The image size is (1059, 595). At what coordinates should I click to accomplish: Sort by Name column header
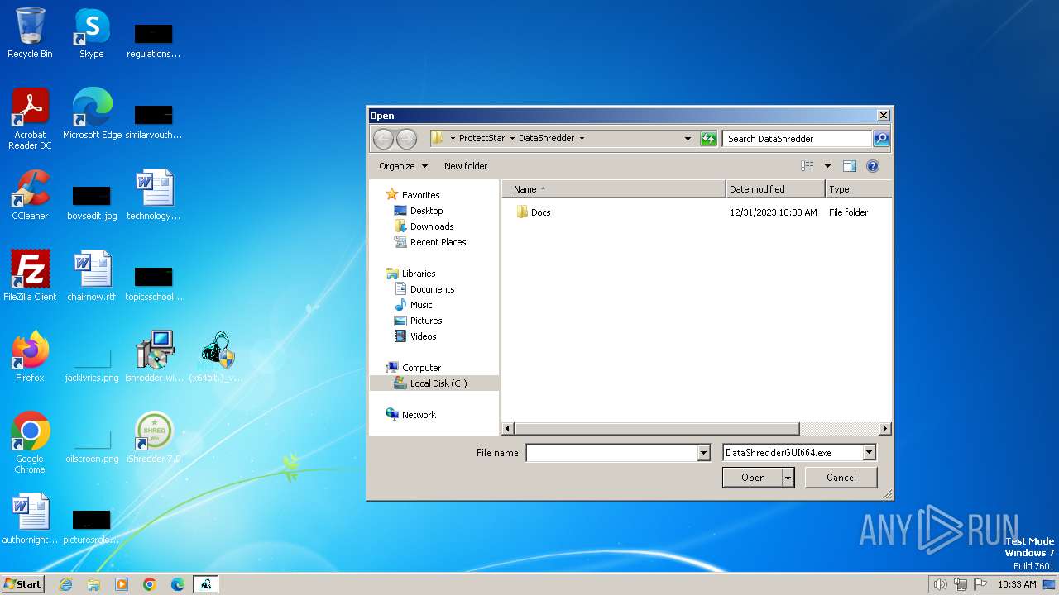(614, 189)
